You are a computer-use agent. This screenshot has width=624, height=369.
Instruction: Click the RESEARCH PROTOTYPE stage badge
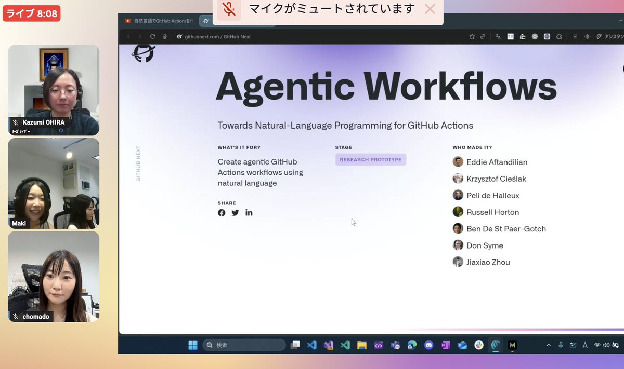pos(371,160)
